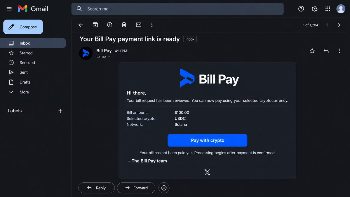Open the Settings gear
Viewport: 350px width, 197px height.
(x=314, y=9)
